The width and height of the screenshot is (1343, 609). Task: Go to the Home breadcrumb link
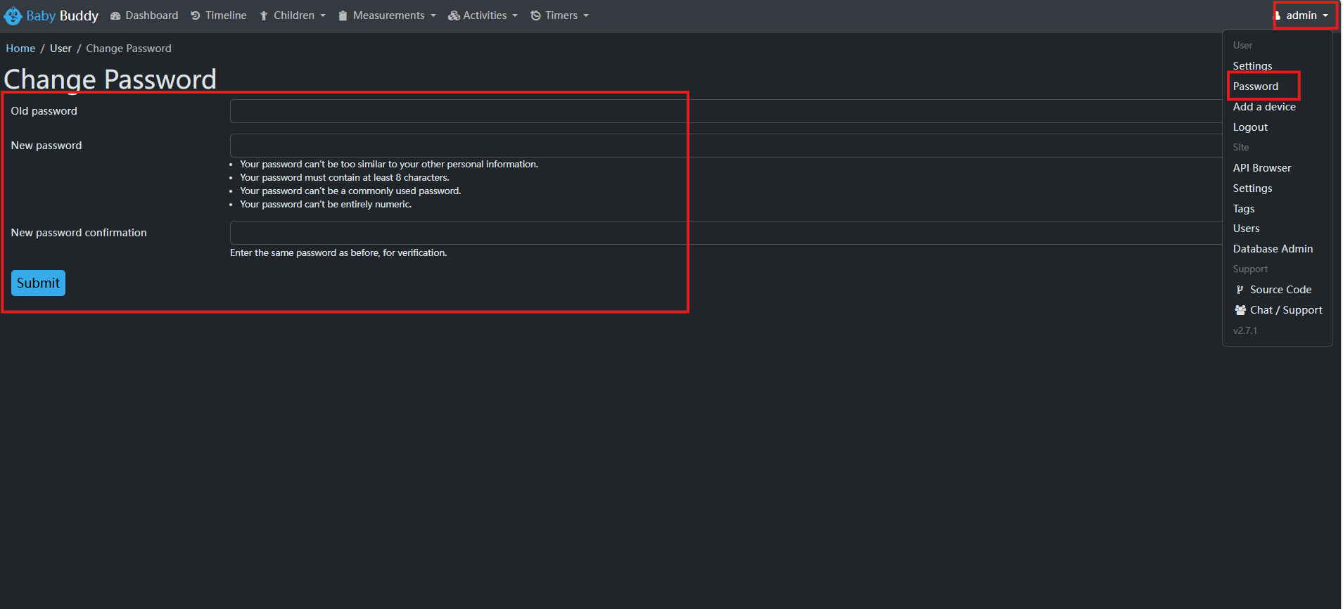20,49
